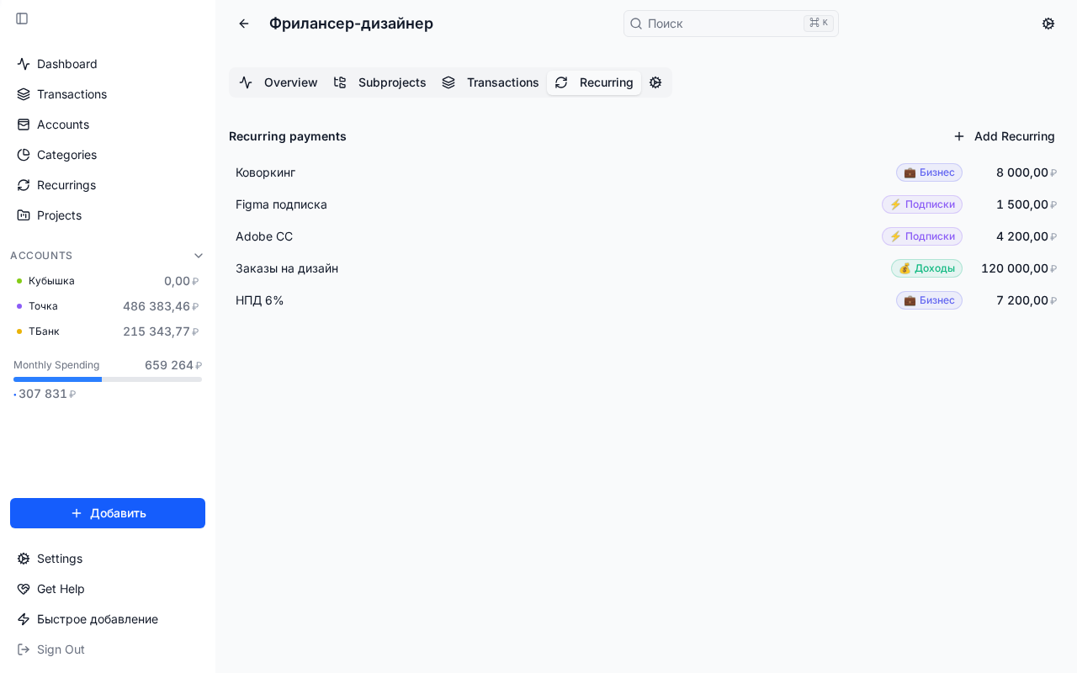
Task: Click the Add Recurring button
Action: click(x=1005, y=136)
